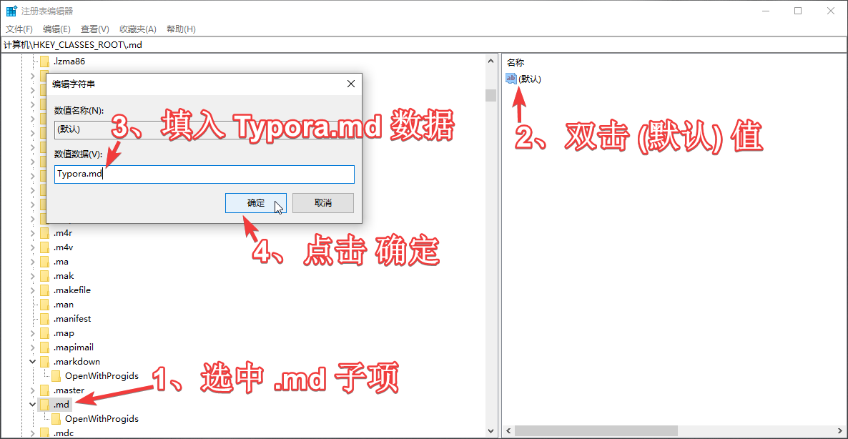Select the .m4v key

[x=63, y=247]
